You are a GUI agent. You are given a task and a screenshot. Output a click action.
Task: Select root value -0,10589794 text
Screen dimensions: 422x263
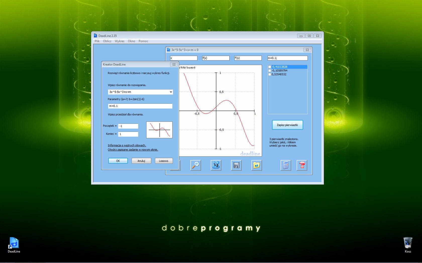pos(279,71)
